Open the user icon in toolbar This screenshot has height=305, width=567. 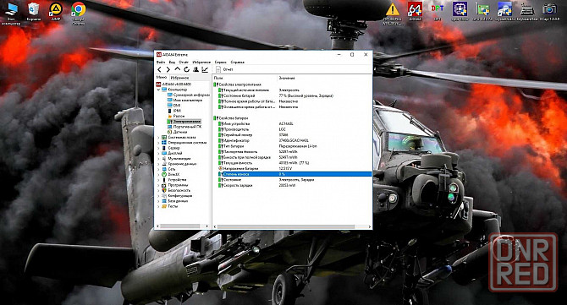[x=195, y=69]
